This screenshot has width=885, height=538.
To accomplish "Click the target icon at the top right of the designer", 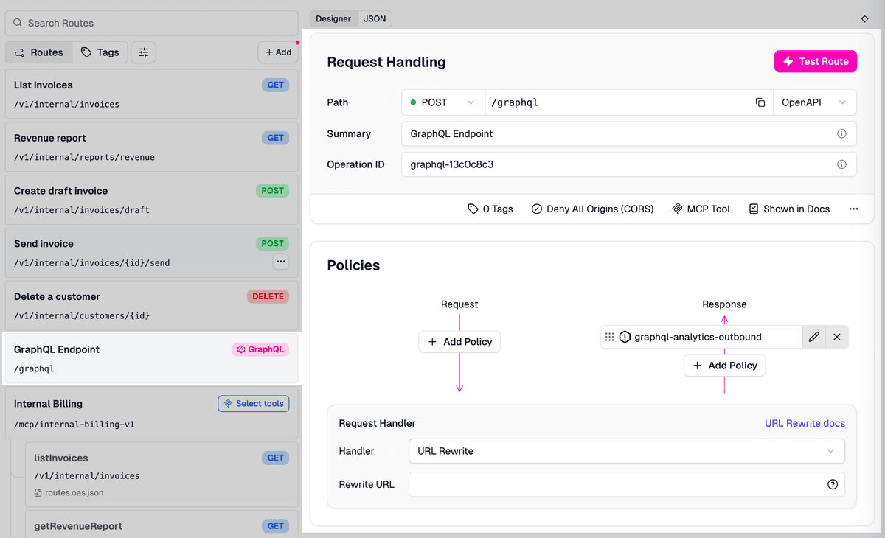I will [x=864, y=19].
